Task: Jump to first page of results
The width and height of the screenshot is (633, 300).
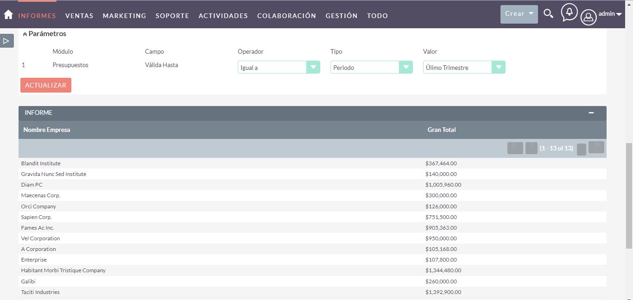Action: click(x=515, y=148)
